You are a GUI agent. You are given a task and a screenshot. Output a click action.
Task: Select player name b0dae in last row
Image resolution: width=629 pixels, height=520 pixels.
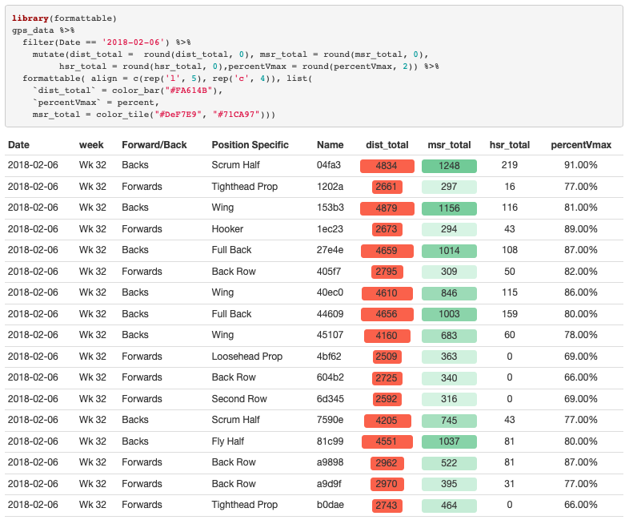330,505
